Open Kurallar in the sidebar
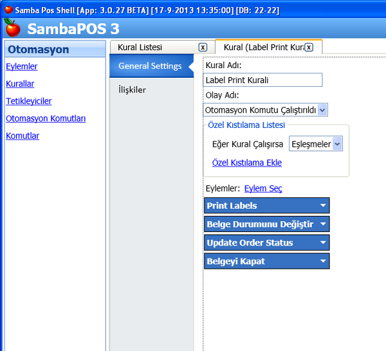 (x=20, y=84)
